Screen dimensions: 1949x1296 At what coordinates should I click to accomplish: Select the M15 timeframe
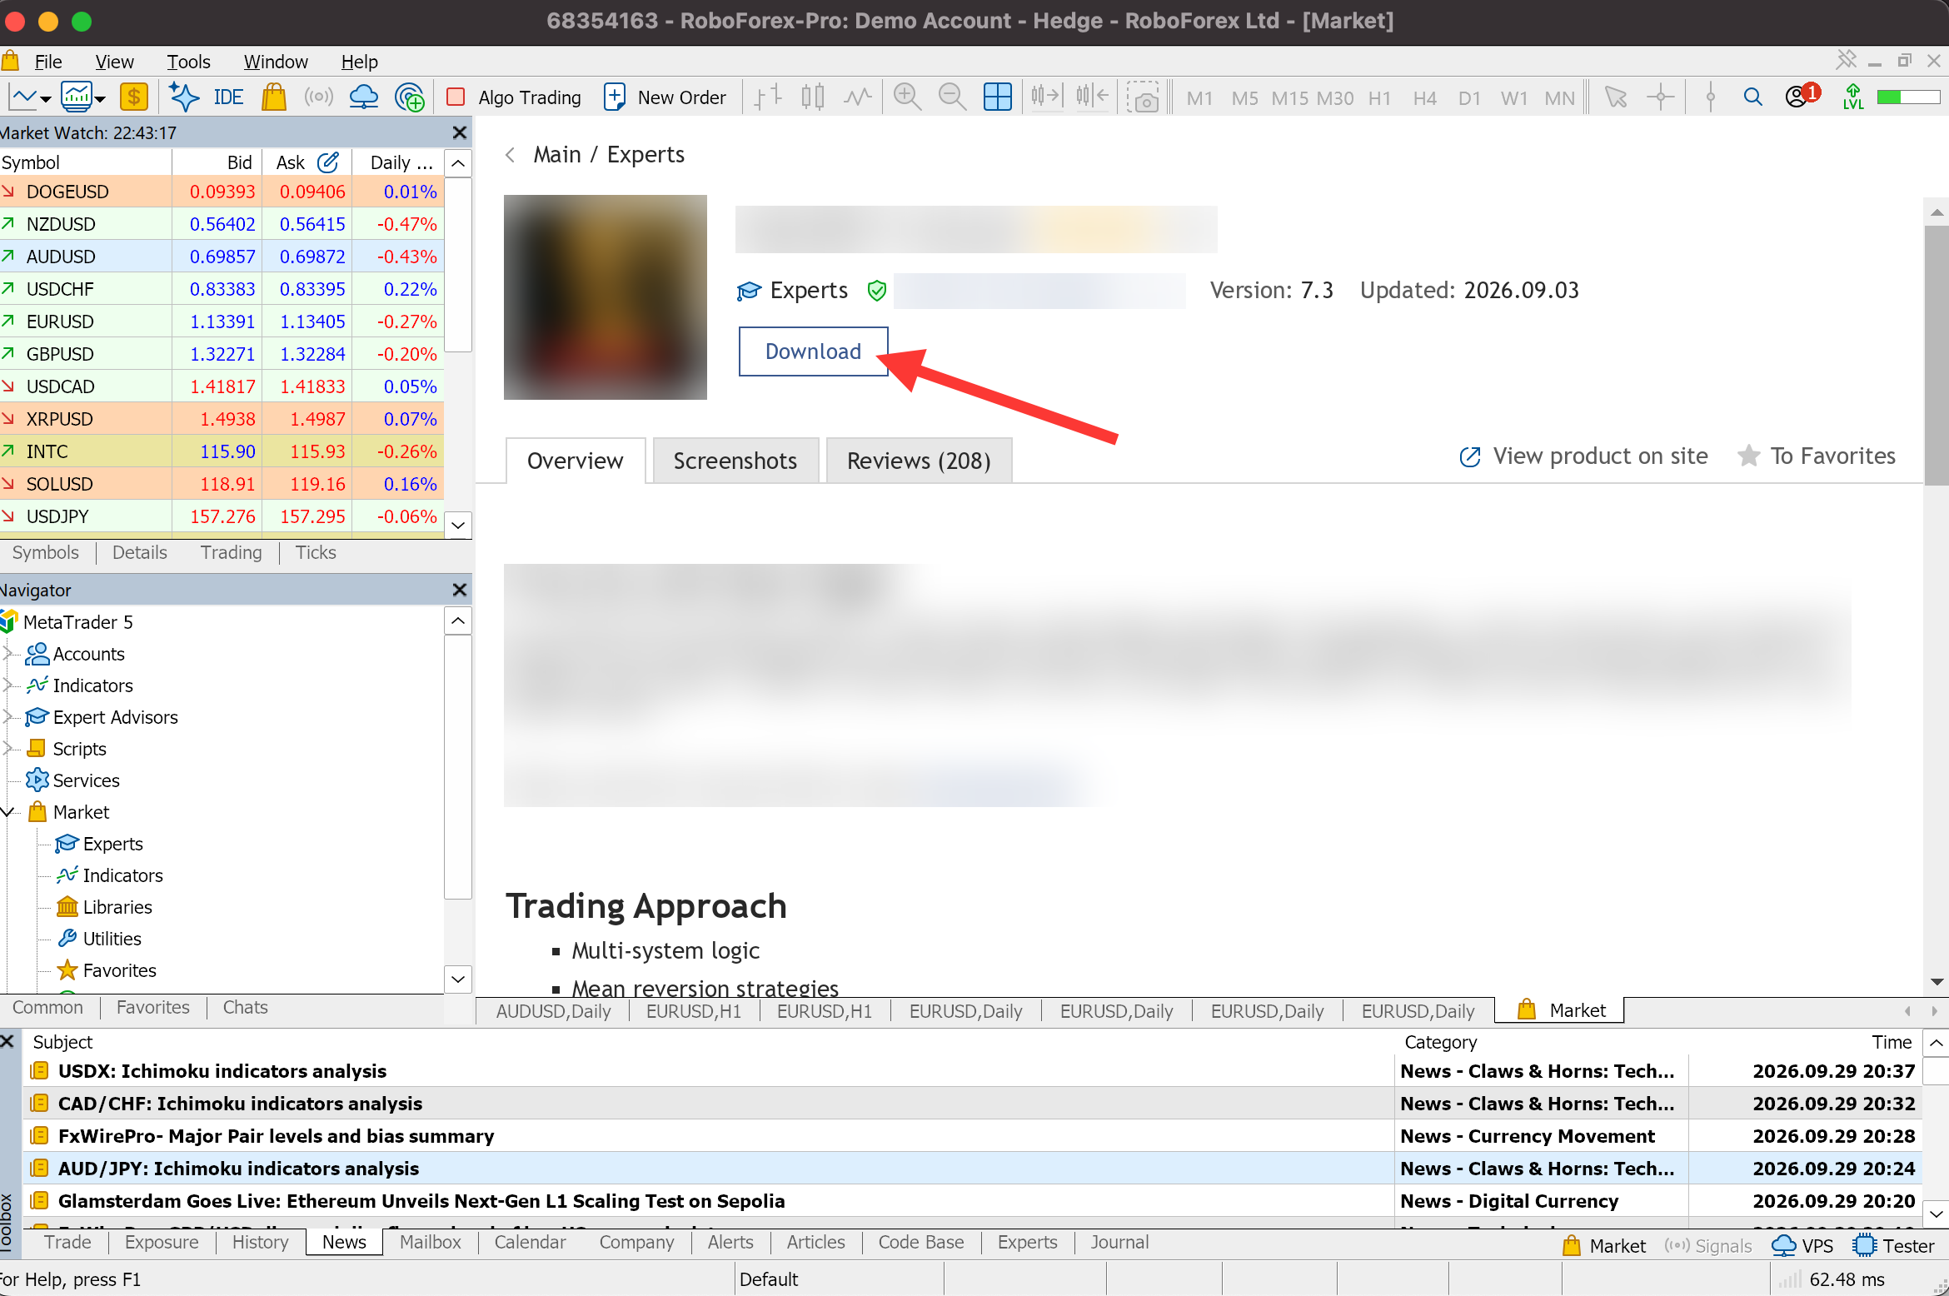pos(1289,98)
